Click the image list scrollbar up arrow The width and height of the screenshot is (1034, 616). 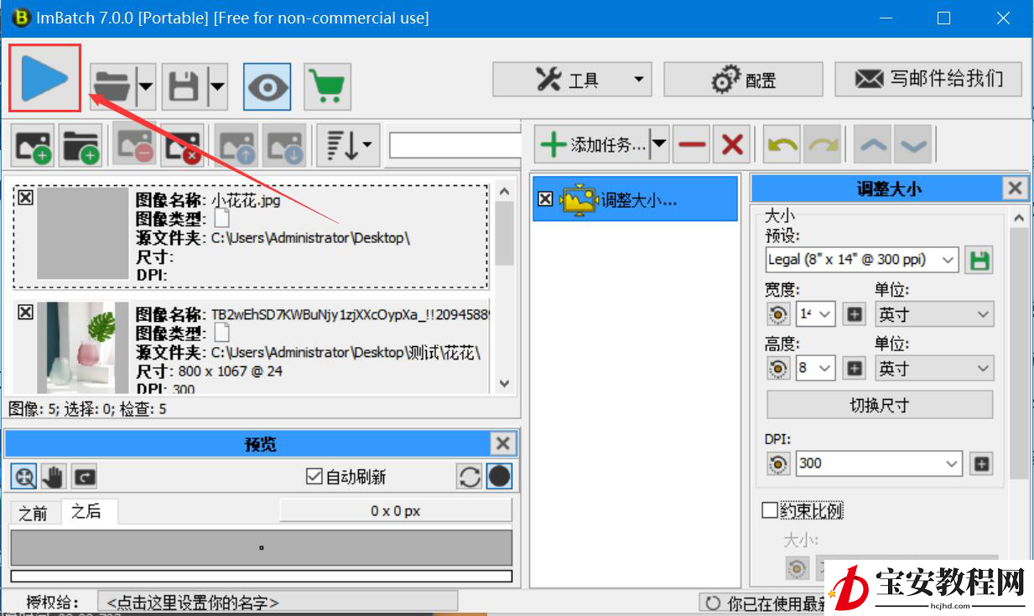pyautogui.click(x=504, y=191)
